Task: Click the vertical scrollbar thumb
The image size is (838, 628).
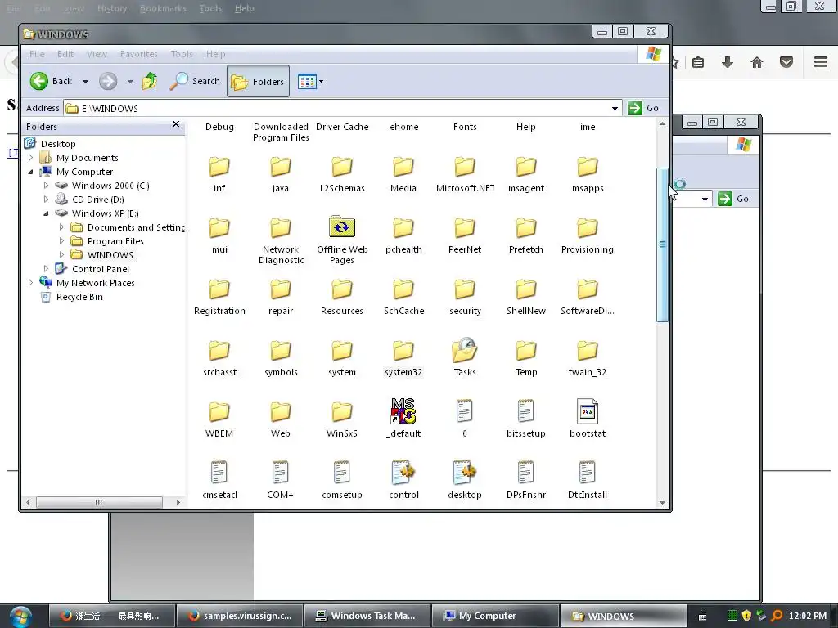Action: tap(662, 244)
